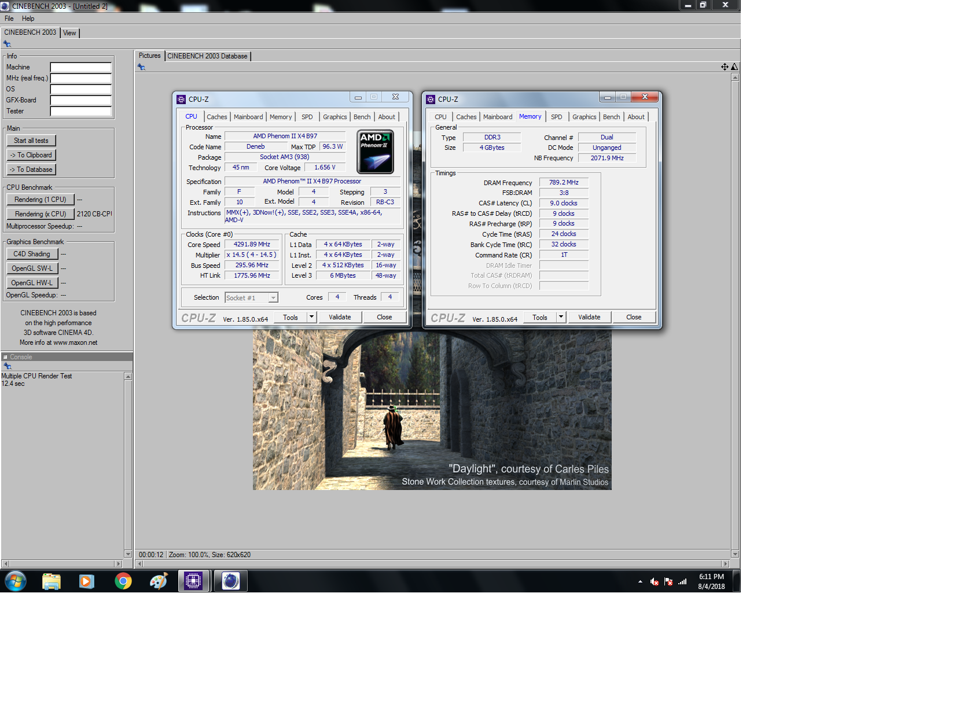This screenshot has width=963, height=722.
Task: Switch to the View tab in Cinebench
Action: pyautogui.click(x=69, y=33)
